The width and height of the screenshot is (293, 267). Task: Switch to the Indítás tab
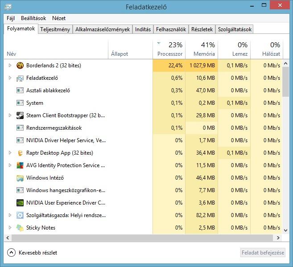point(143,29)
